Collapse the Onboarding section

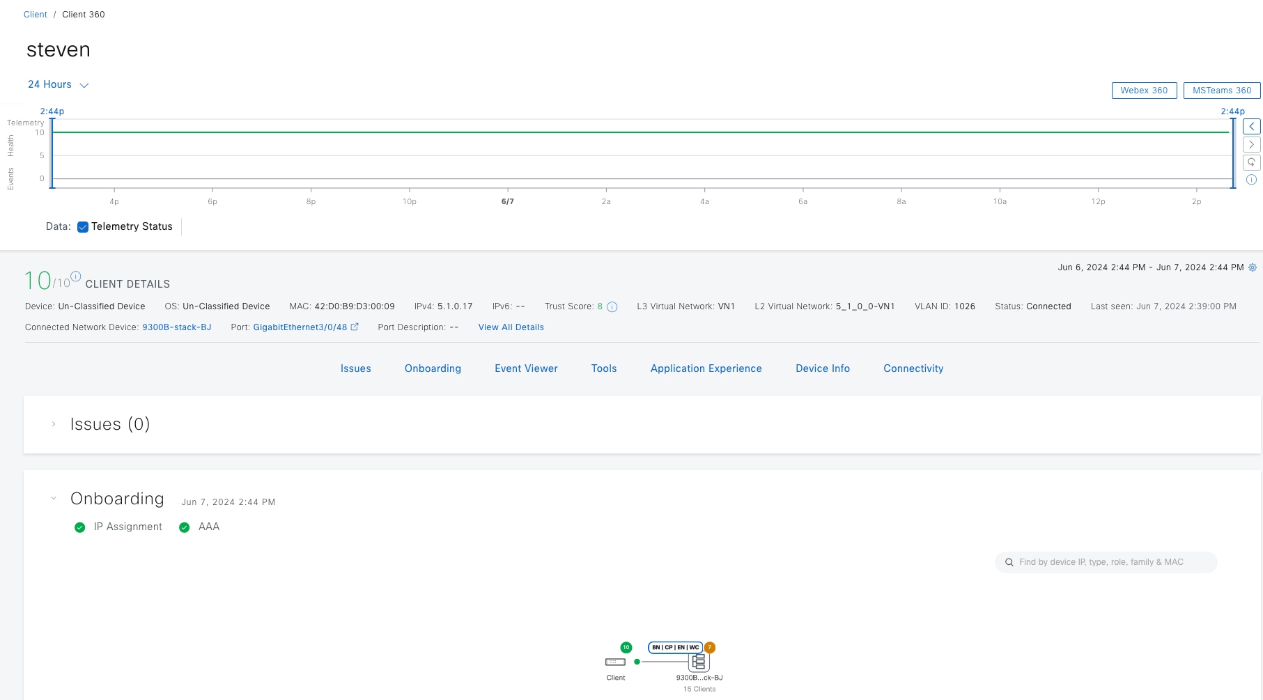click(54, 497)
